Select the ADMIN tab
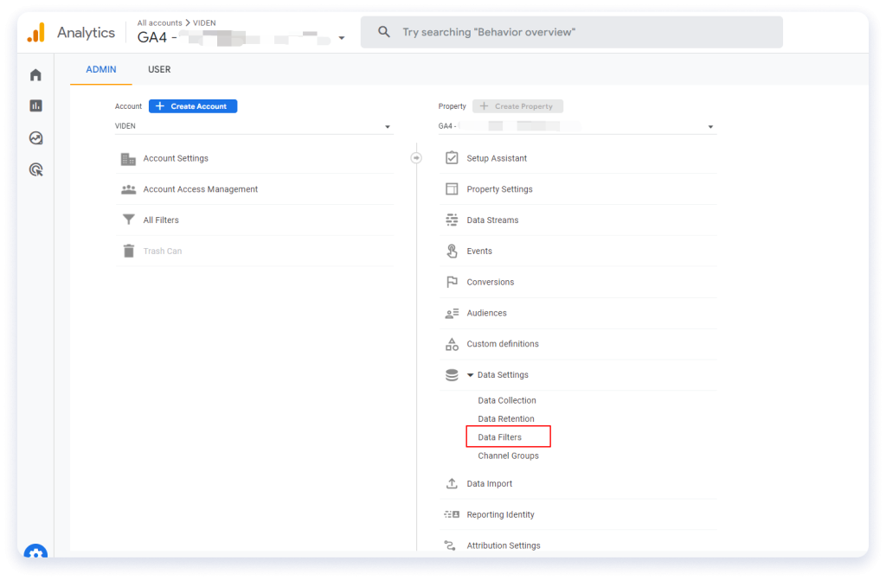This screenshot has height=580, width=886. coord(100,69)
